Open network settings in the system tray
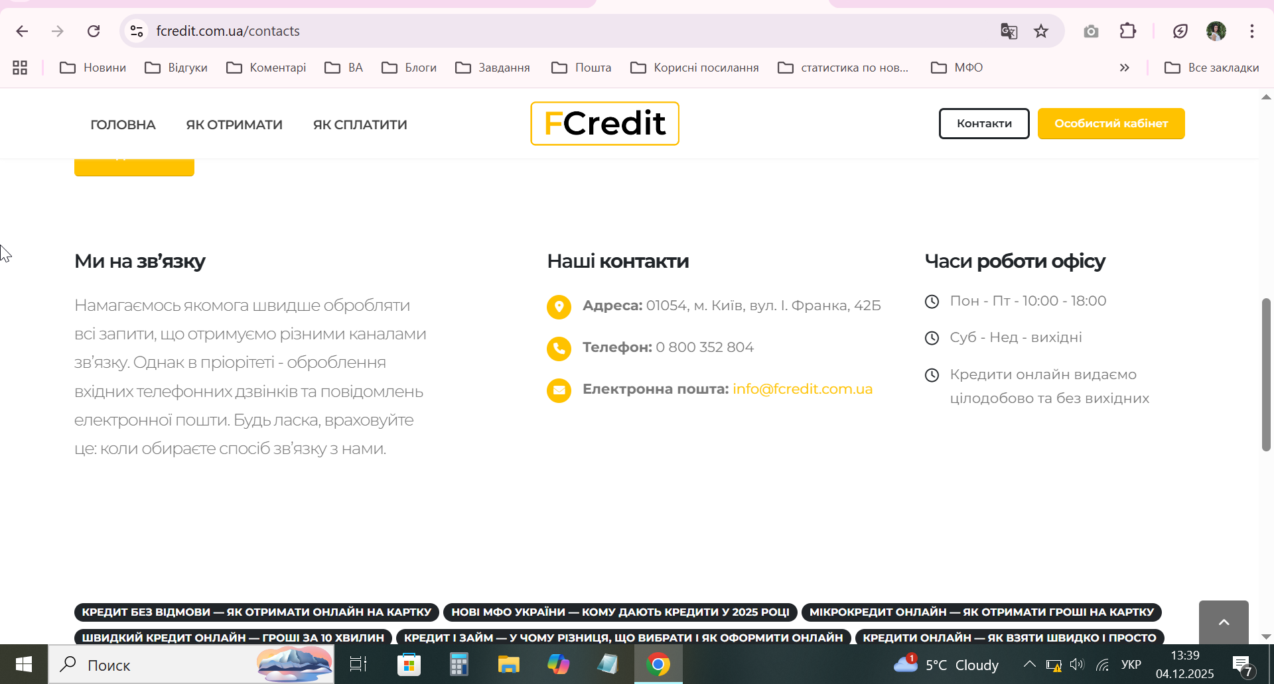The width and height of the screenshot is (1274, 684). click(x=1102, y=665)
